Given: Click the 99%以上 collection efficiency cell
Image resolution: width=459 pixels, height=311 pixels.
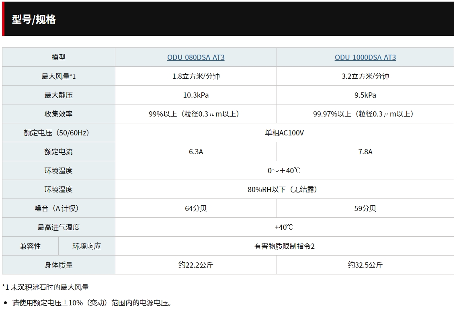Looking at the screenshot, I should tap(196, 114).
